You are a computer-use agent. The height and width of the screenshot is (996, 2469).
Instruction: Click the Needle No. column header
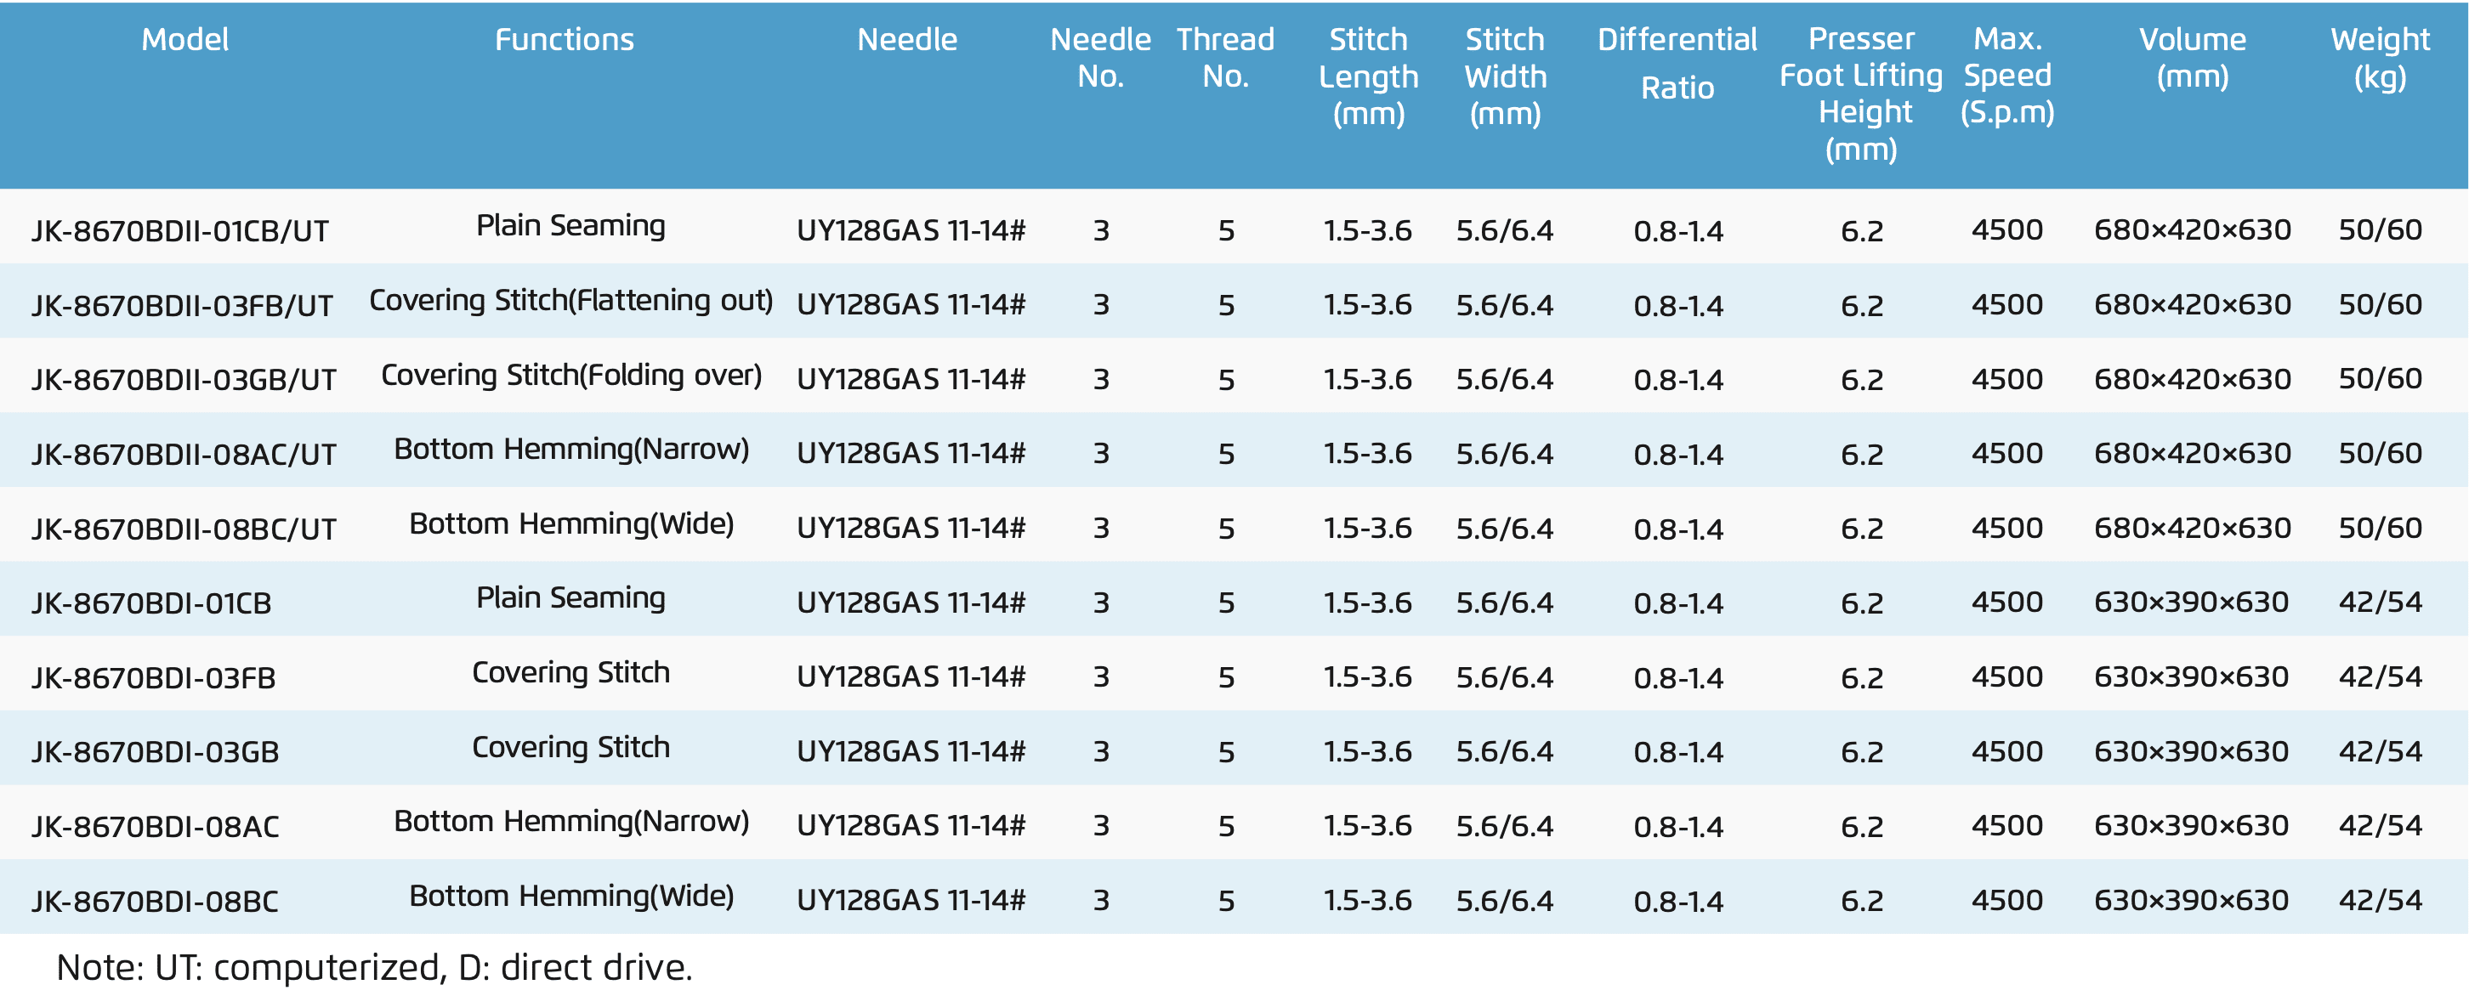coord(1100,58)
